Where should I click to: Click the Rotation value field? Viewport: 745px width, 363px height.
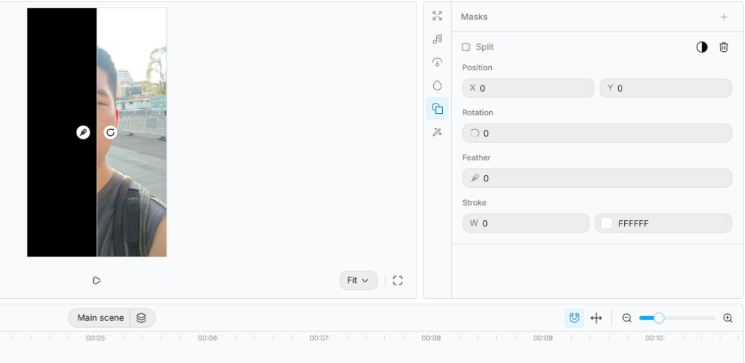coord(597,133)
